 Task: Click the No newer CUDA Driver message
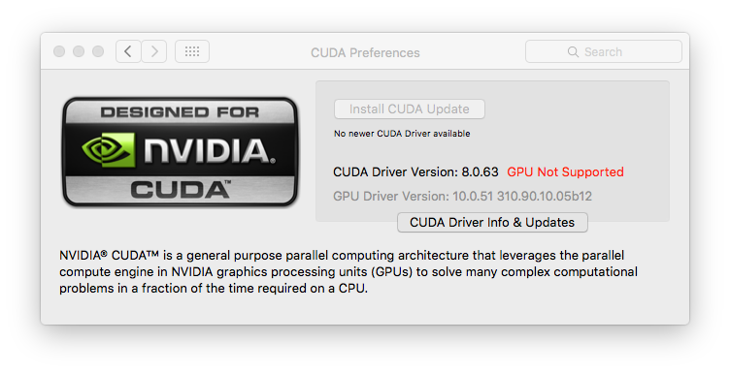click(402, 134)
